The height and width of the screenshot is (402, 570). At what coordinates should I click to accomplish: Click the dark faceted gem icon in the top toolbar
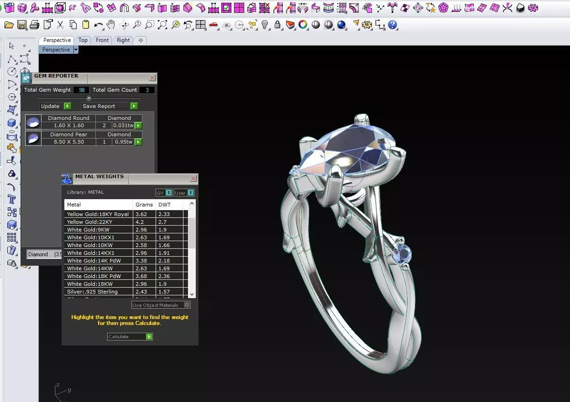click(520, 8)
